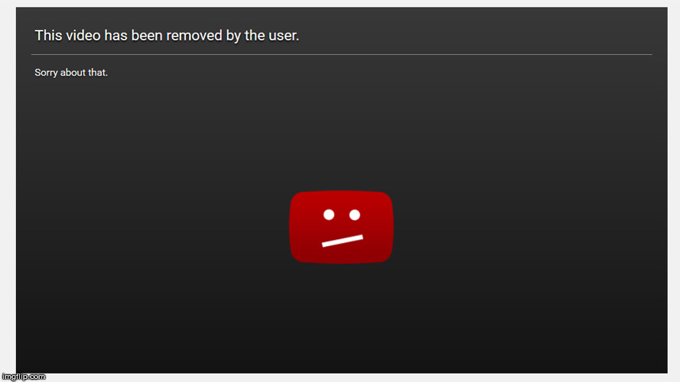
Task: Click the word 'about' in the subtext
Action: point(73,73)
